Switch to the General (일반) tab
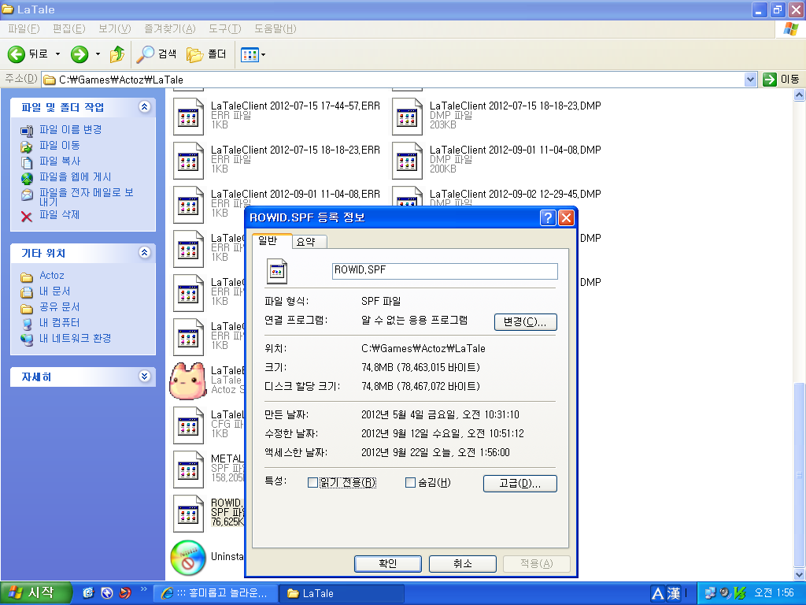This screenshot has height=605, width=806. [272, 241]
